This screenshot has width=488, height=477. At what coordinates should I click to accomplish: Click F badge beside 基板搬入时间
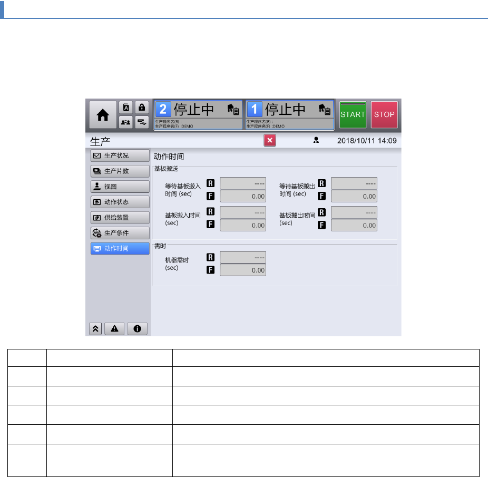(211, 224)
